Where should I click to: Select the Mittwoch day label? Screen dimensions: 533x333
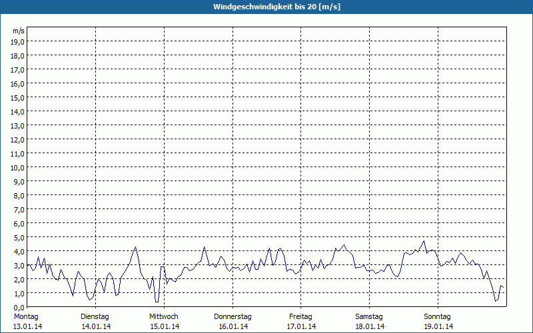(x=164, y=316)
